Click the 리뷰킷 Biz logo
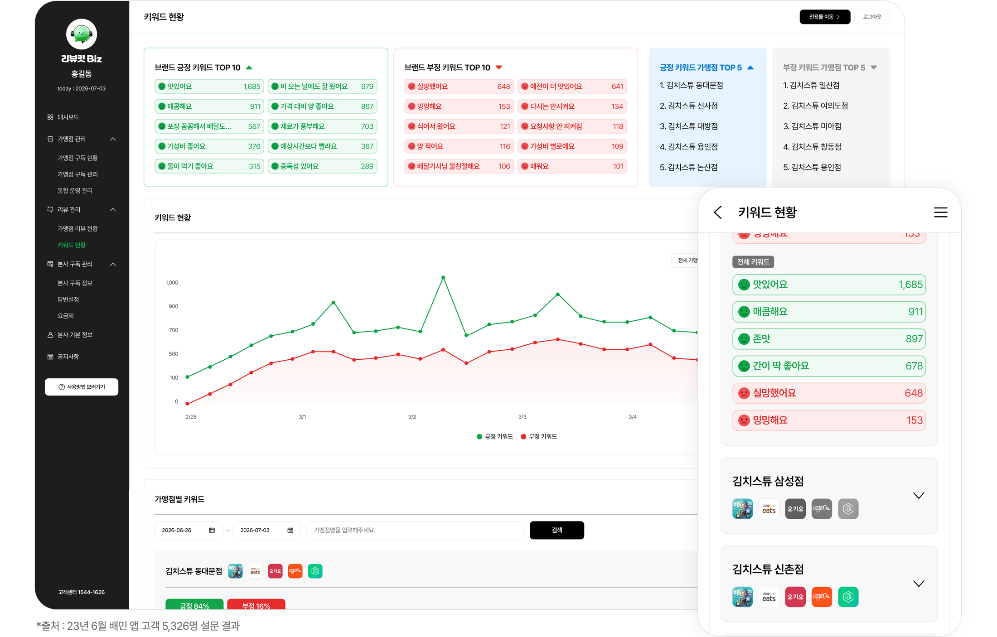Screen dimensions: 997x637 [82, 40]
